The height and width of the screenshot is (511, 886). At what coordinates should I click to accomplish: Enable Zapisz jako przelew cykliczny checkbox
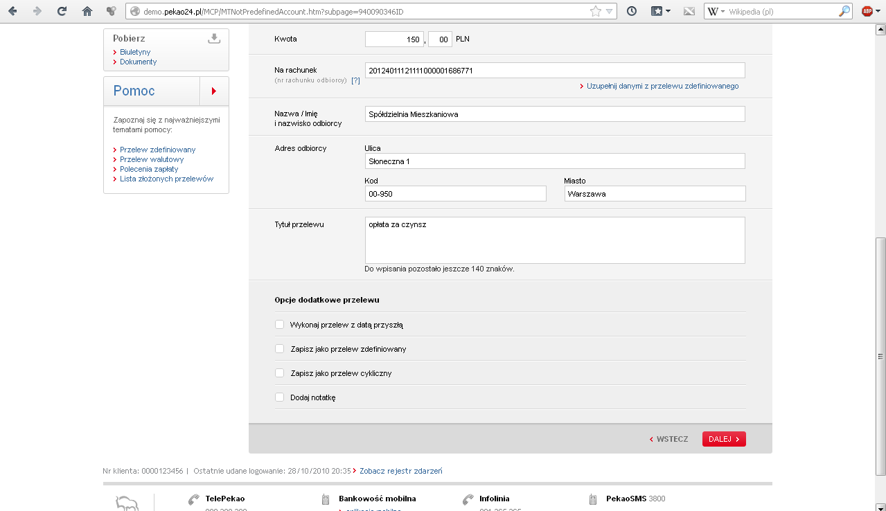coord(280,373)
